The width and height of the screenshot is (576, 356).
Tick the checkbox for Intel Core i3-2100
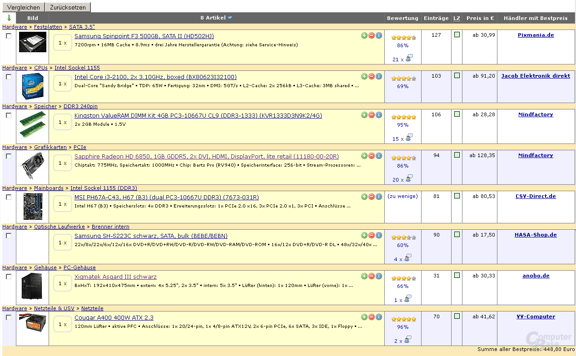[x=9, y=77]
